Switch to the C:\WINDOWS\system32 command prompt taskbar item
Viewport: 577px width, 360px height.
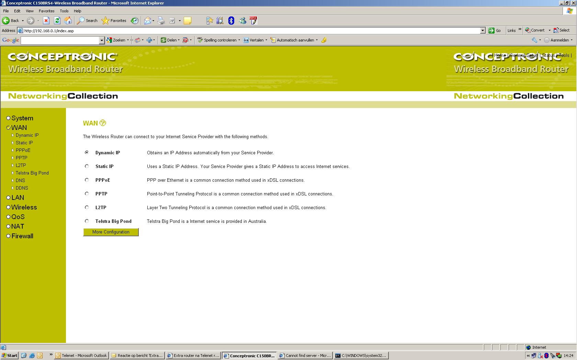[361, 356]
